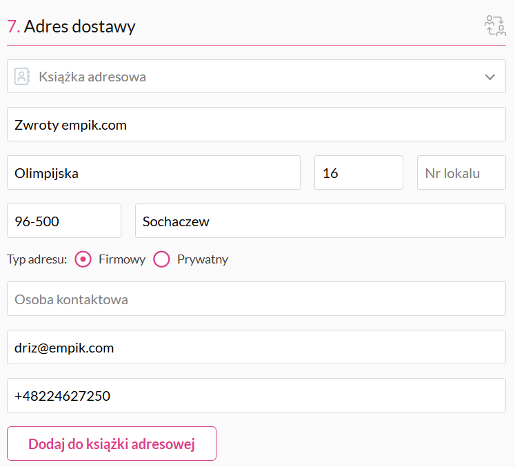The width and height of the screenshot is (515, 467).
Task: Click the swap sender and recipient icon
Action: [x=495, y=26]
